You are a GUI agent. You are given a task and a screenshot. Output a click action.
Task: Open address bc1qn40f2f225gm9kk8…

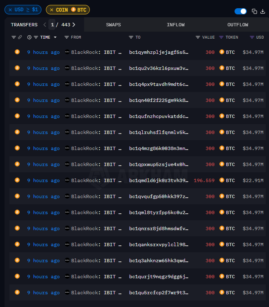pyautogui.click(x=159, y=100)
